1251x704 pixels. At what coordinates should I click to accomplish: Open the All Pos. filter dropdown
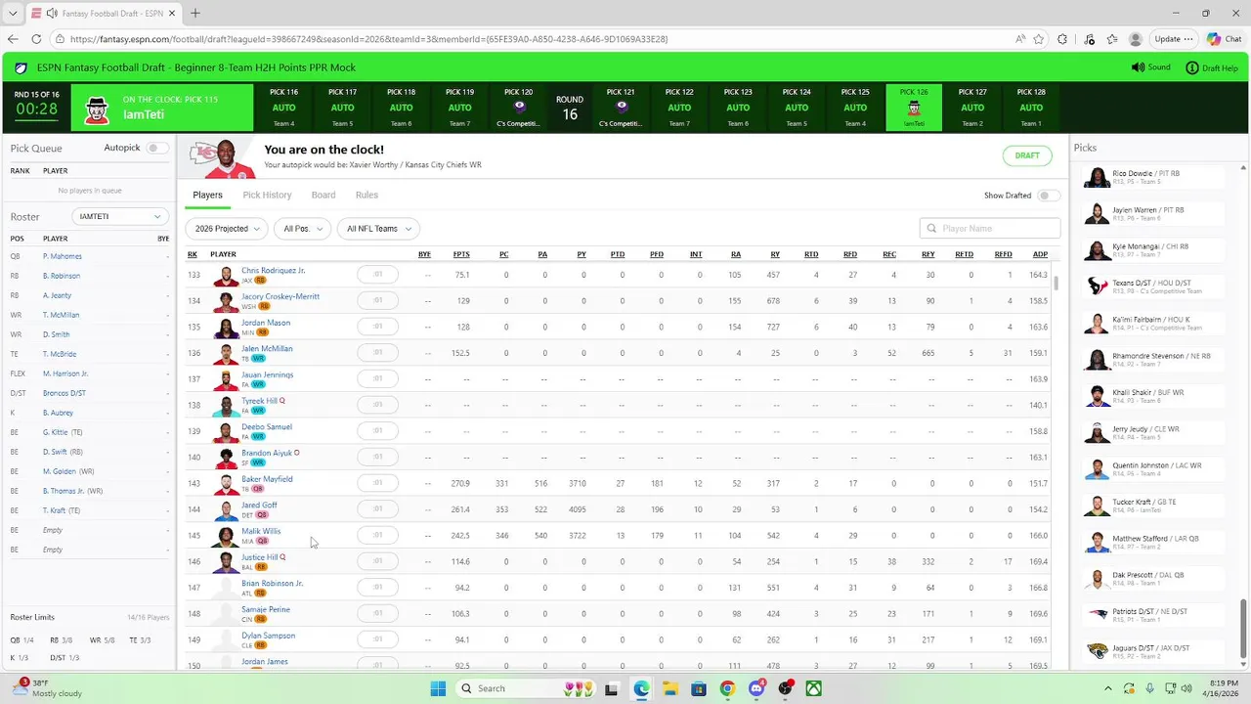pos(302,228)
